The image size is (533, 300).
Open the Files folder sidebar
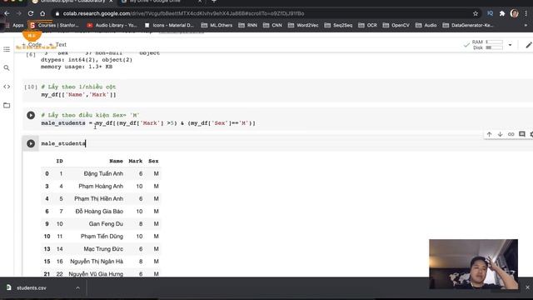coord(7,106)
